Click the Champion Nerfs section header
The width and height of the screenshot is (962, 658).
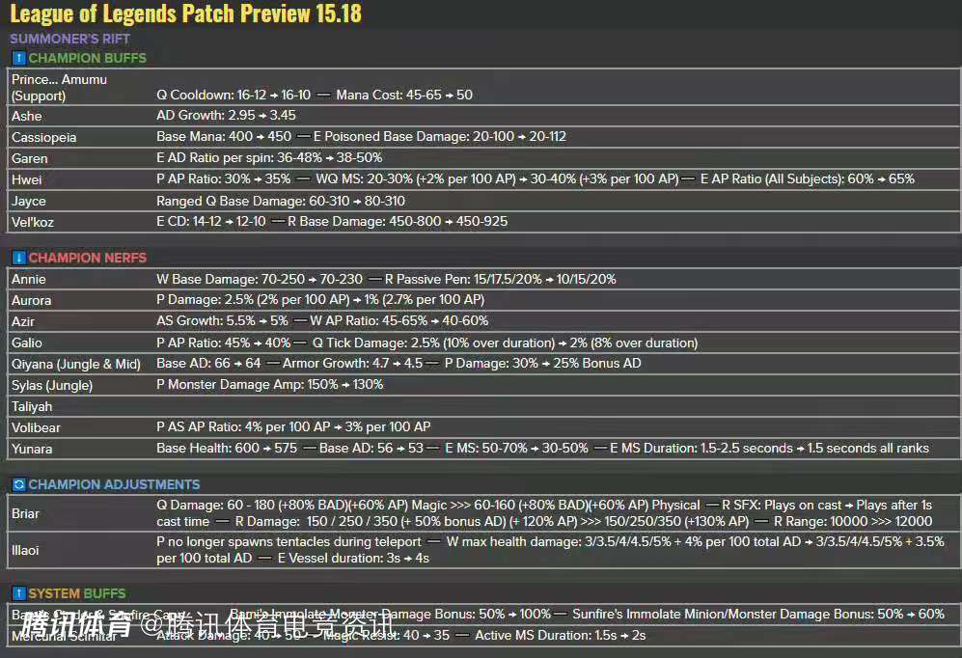click(87, 258)
